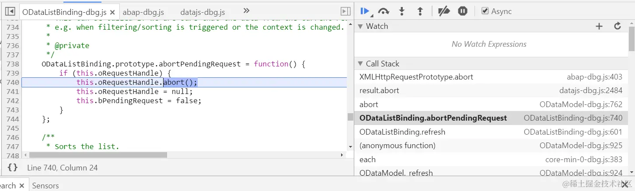Toggle the debugger sidebar panel icon
Screen dimensions: 635x191
click(345, 11)
